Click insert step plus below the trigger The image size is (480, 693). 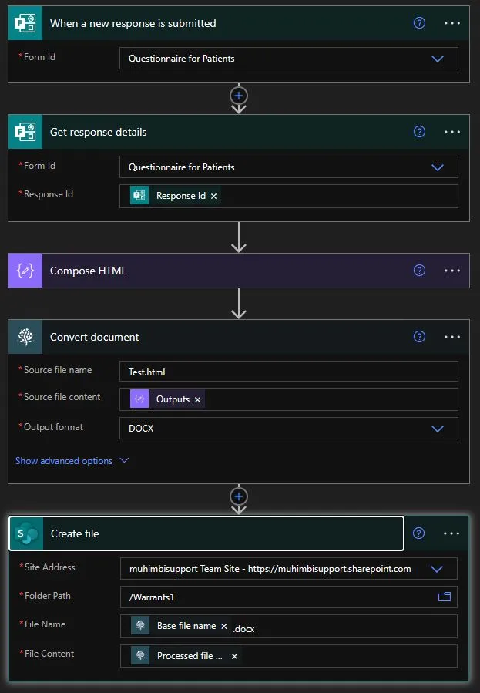coord(238,96)
